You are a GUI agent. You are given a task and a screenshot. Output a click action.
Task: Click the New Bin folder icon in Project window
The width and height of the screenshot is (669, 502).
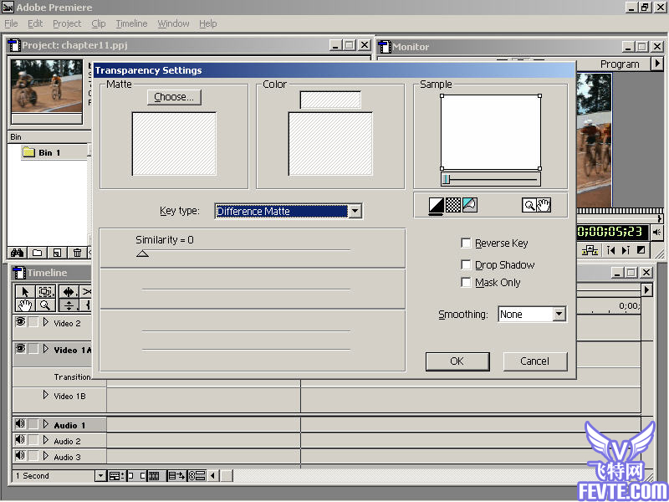[37, 253]
